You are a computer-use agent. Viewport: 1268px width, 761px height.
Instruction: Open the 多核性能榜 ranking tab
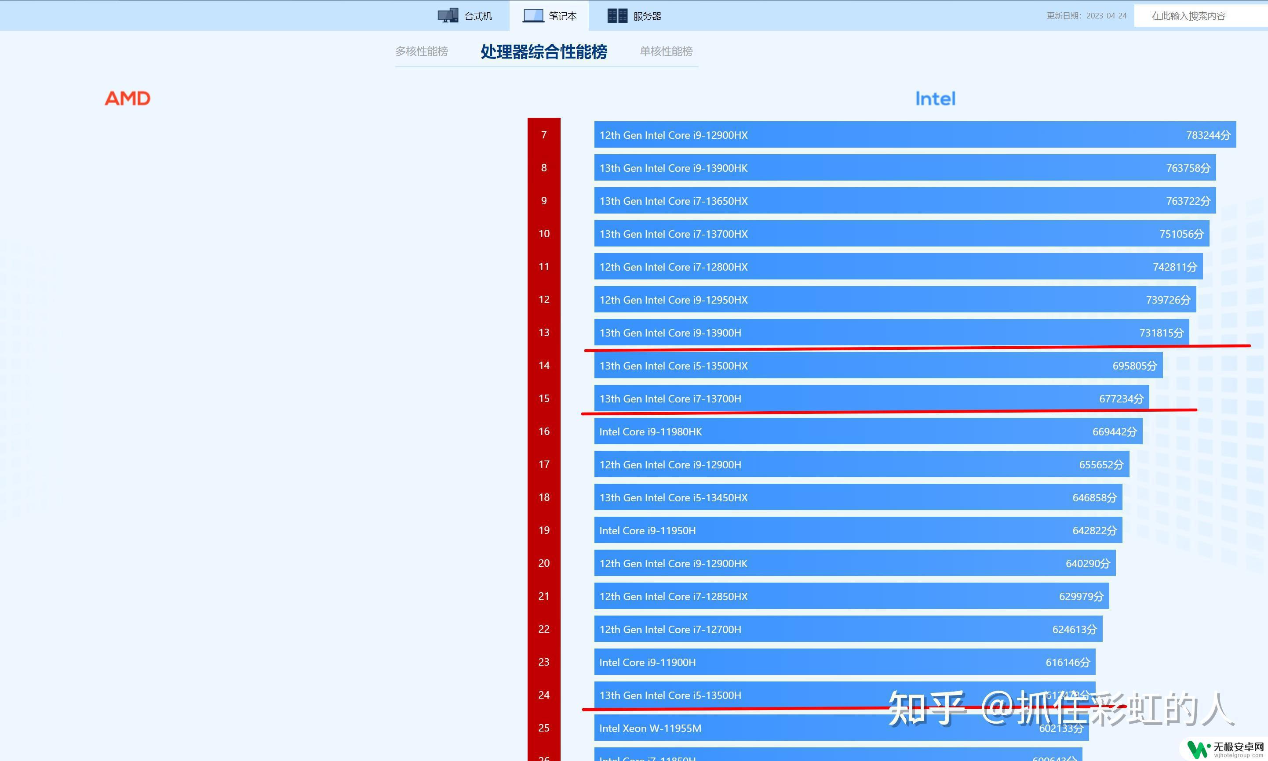pos(421,51)
